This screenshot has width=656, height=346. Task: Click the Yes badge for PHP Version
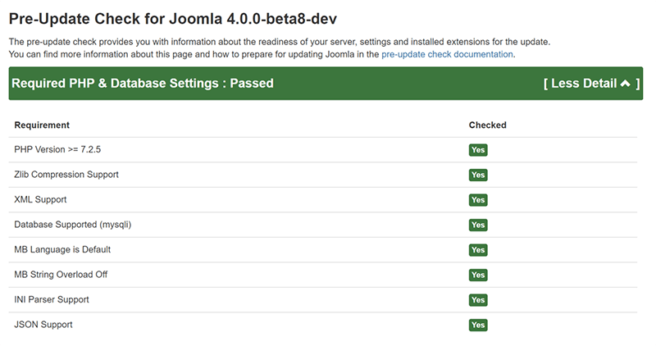(x=478, y=150)
